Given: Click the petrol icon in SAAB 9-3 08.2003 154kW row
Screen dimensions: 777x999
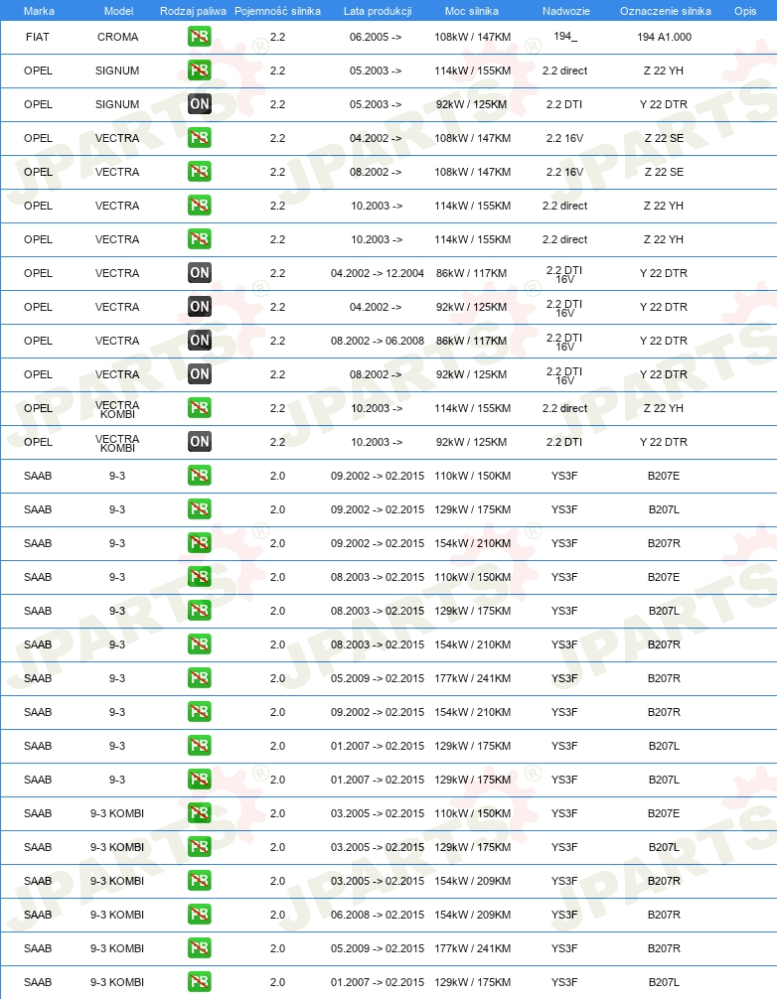Looking at the screenshot, I should coord(200,644).
